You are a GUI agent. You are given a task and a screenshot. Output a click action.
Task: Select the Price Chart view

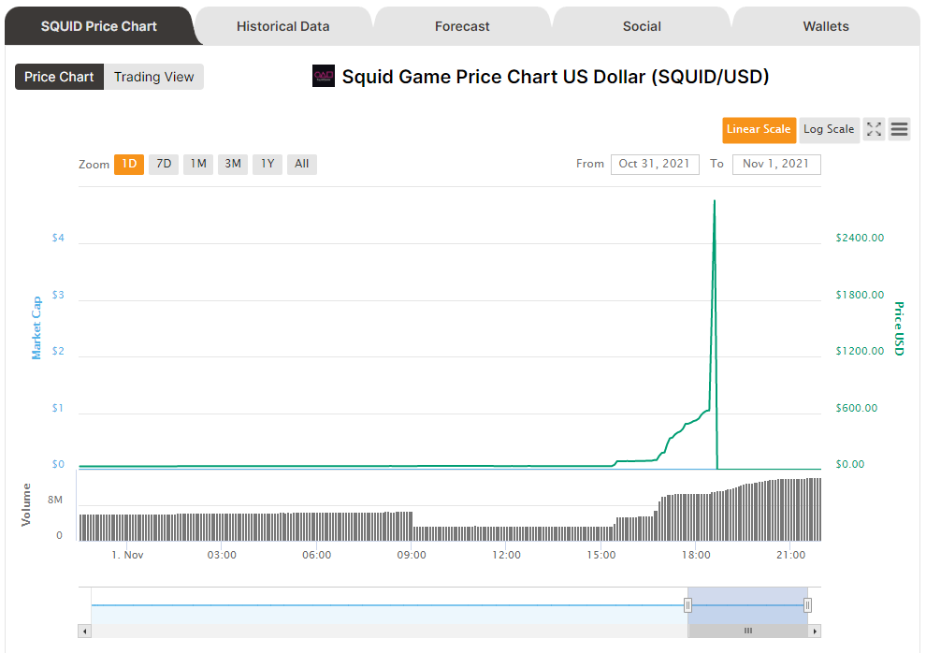click(x=59, y=77)
